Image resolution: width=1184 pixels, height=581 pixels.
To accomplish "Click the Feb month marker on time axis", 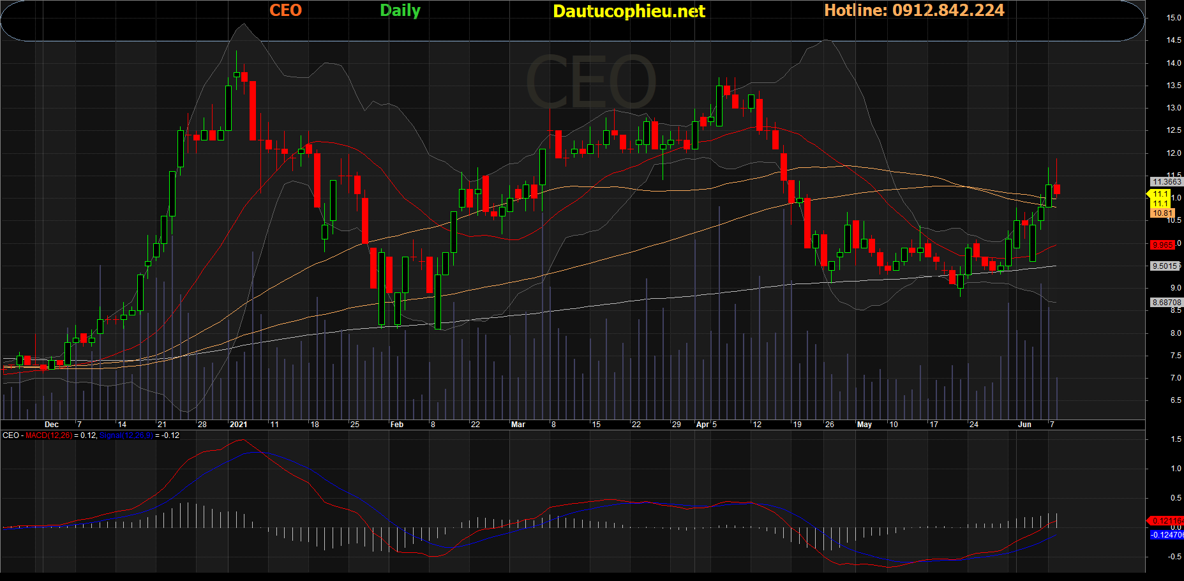I will pos(396,425).
